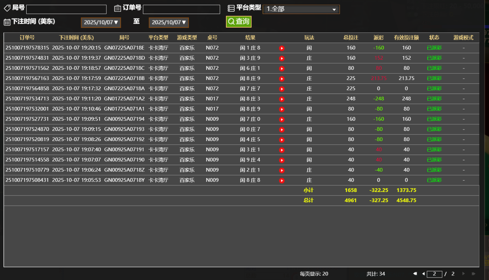This screenshot has width=489, height=280.
Task: Click the 局号 input field
Action: click(x=66, y=9)
